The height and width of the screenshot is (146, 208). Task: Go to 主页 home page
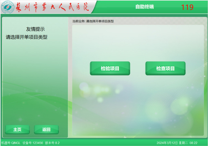tap(17, 129)
